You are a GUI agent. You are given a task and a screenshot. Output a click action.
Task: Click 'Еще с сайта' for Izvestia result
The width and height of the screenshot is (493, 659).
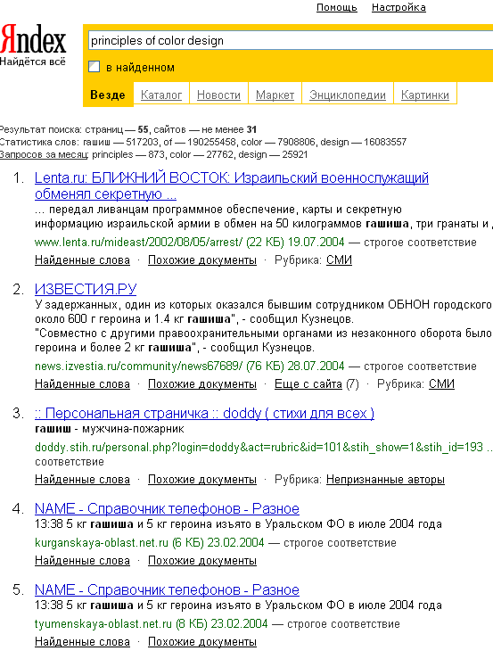pos(308,384)
